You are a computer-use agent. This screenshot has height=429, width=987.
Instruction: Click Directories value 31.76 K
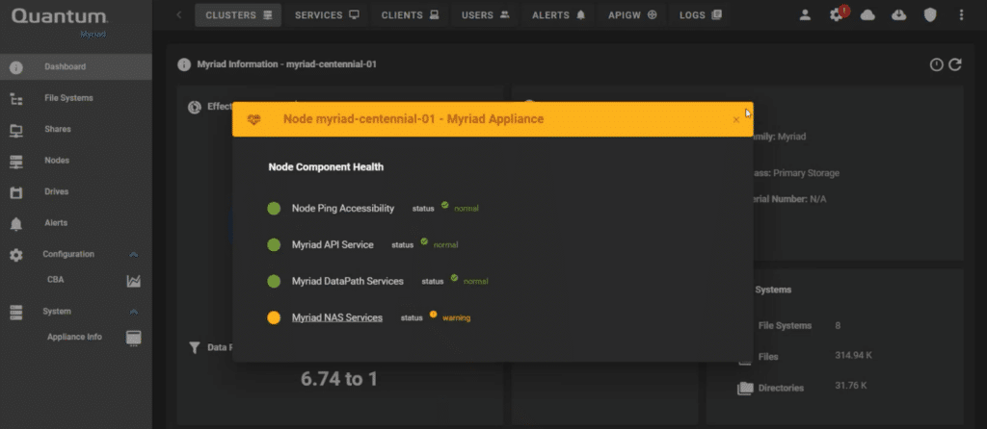850,386
